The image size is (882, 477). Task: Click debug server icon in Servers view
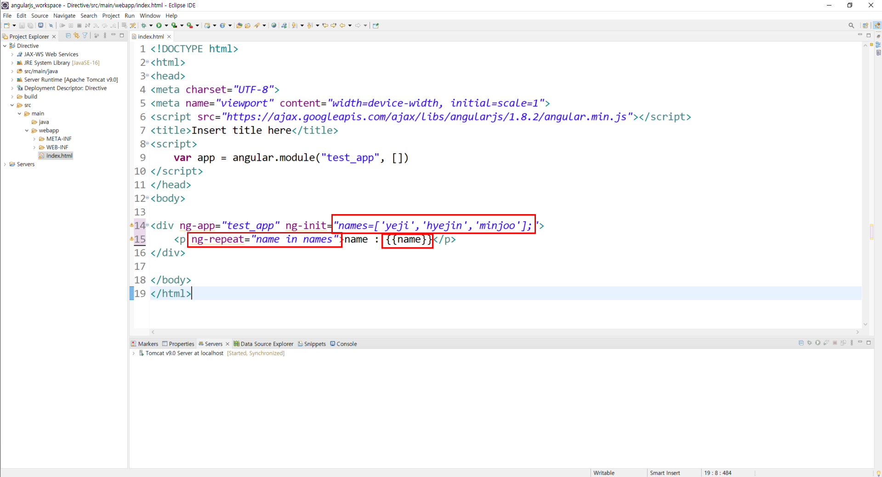click(x=809, y=343)
